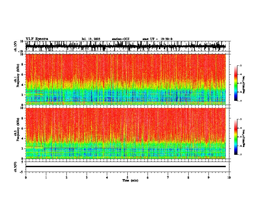Screen dimensions: 258x199
Task: Click time axis tick label "1"
Action: click(x=46, y=178)
